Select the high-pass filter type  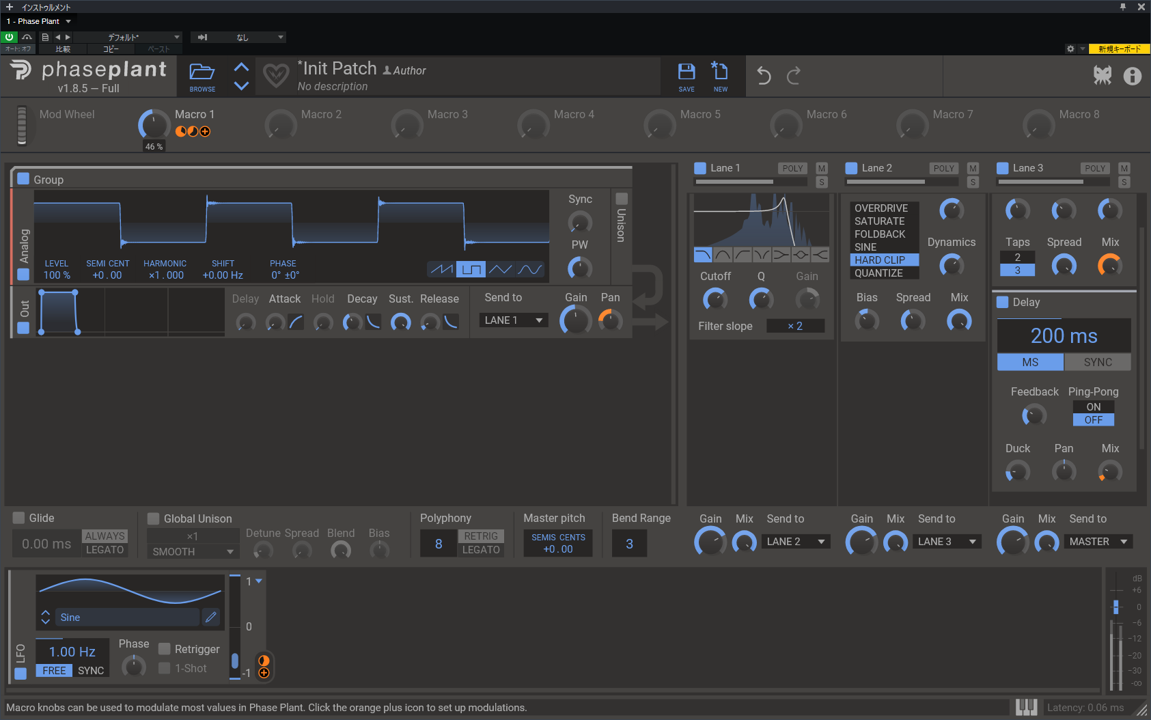[x=743, y=255]
